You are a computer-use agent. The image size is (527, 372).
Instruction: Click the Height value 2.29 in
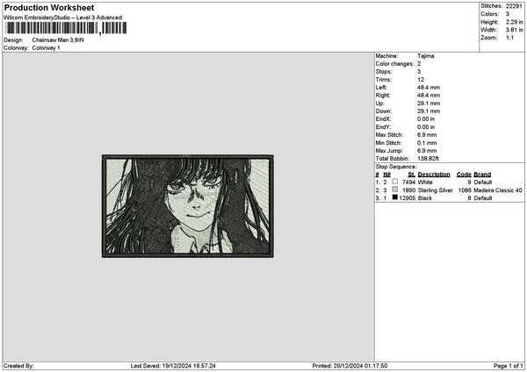point(514,22)
